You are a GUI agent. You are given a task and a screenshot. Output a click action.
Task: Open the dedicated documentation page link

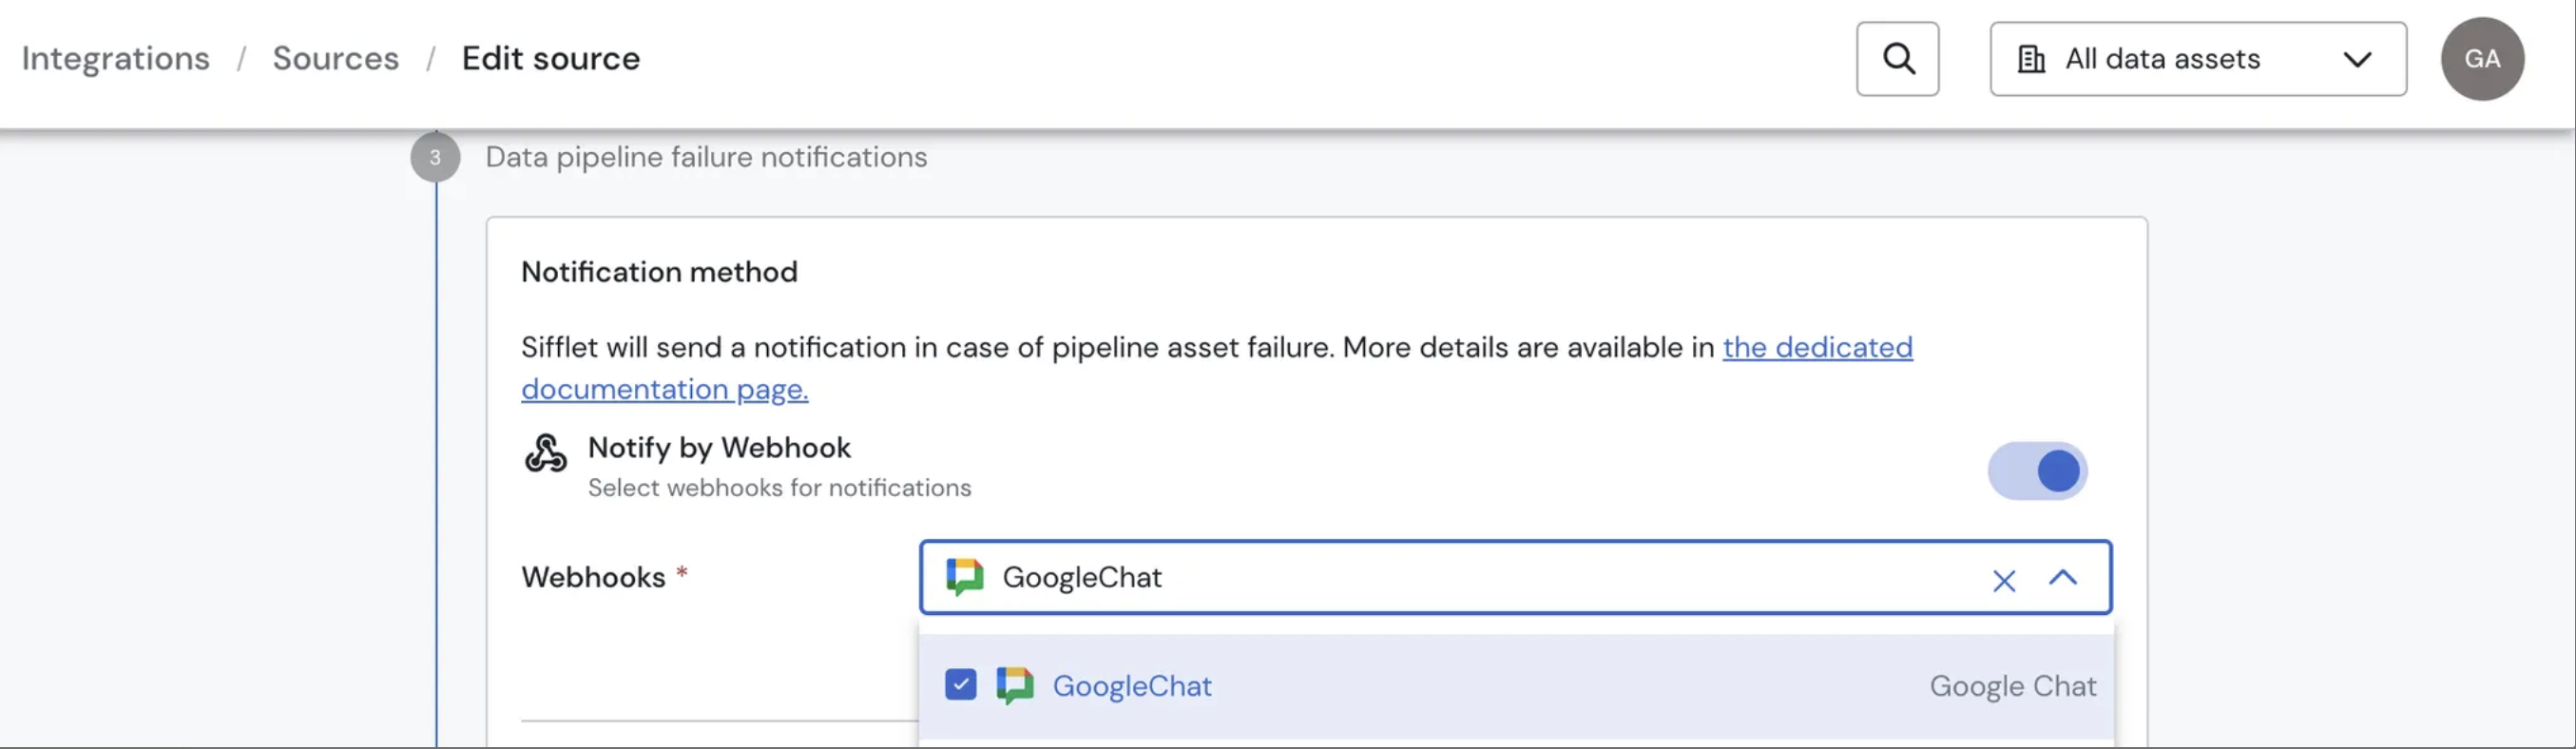click(1816, 348)
